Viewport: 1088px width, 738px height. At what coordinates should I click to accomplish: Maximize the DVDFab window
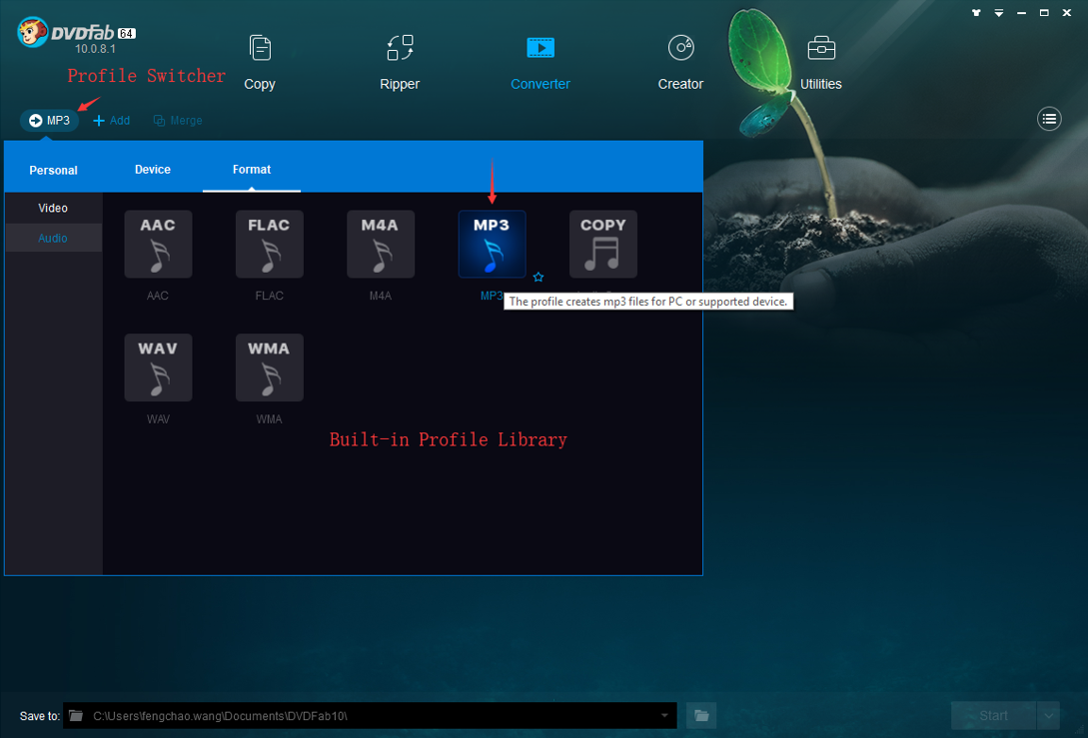coord(1044,13)
